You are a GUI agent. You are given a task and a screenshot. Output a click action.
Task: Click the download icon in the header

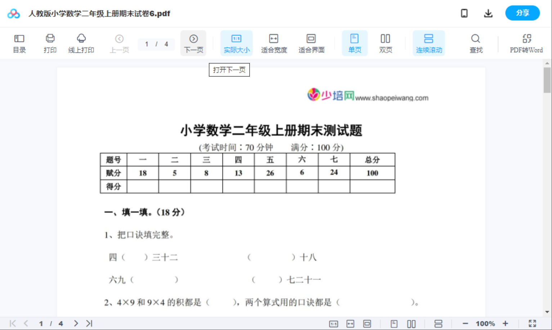488,13
